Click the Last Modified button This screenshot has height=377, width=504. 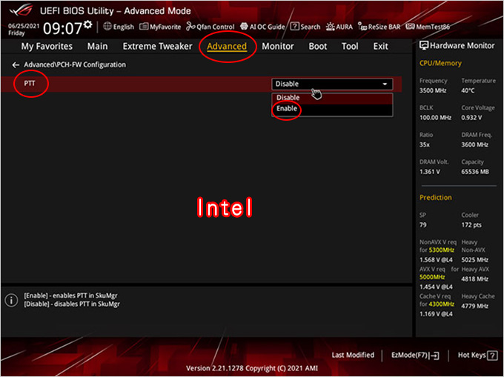[x=353, y=356]
